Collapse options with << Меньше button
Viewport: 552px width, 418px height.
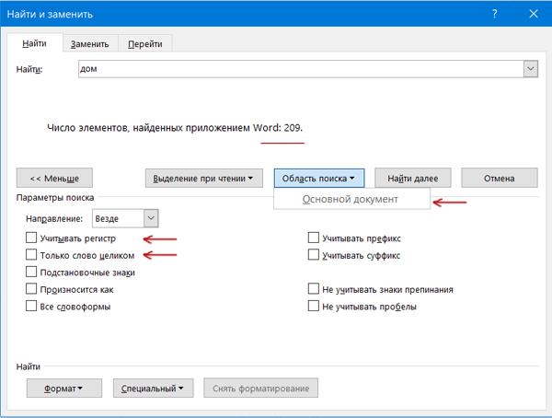54,179
